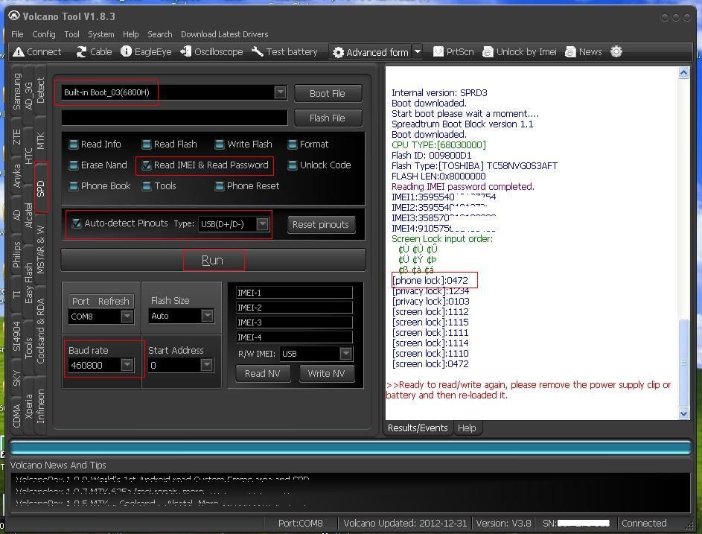Click the Flash File path field
702x534 pixels.
coord(174,118)
